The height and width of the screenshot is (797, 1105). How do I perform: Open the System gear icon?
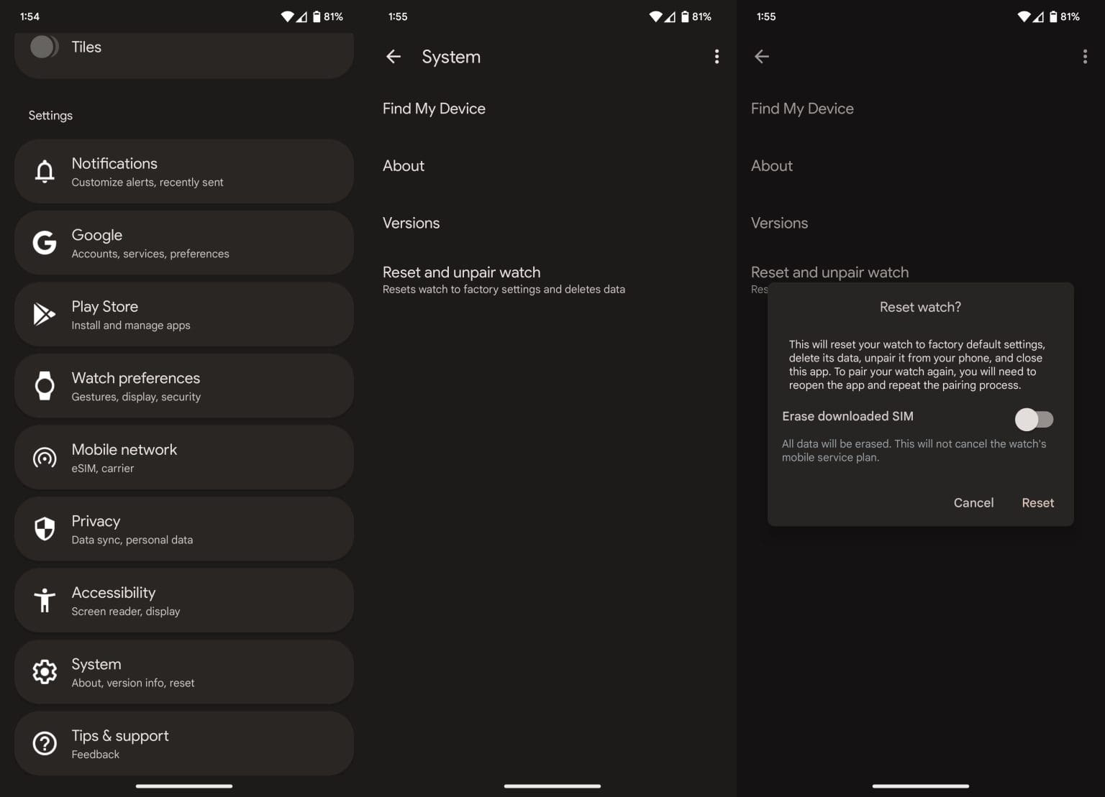click(x=45, y=672)
